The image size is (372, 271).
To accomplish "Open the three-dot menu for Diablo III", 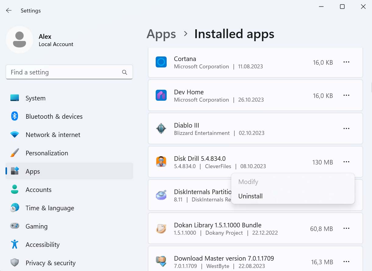I will click(346, 128).
